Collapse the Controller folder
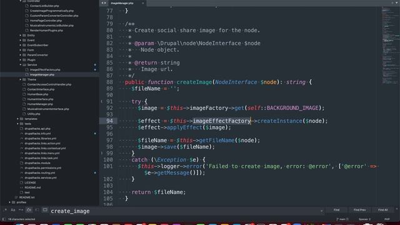Screen dimensions: 400x225 (x=21, y=1)
